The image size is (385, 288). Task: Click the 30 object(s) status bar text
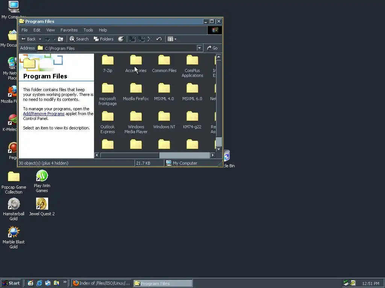click(x=44, y=163)
